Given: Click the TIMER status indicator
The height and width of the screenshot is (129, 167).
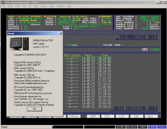Looking at the screenshot, I should 143,127.
